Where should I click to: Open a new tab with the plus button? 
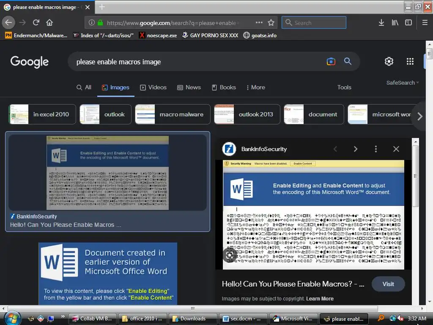pos(102,7)
